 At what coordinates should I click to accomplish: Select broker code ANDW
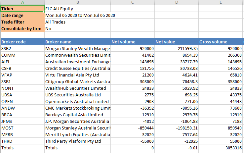[22, 108]
